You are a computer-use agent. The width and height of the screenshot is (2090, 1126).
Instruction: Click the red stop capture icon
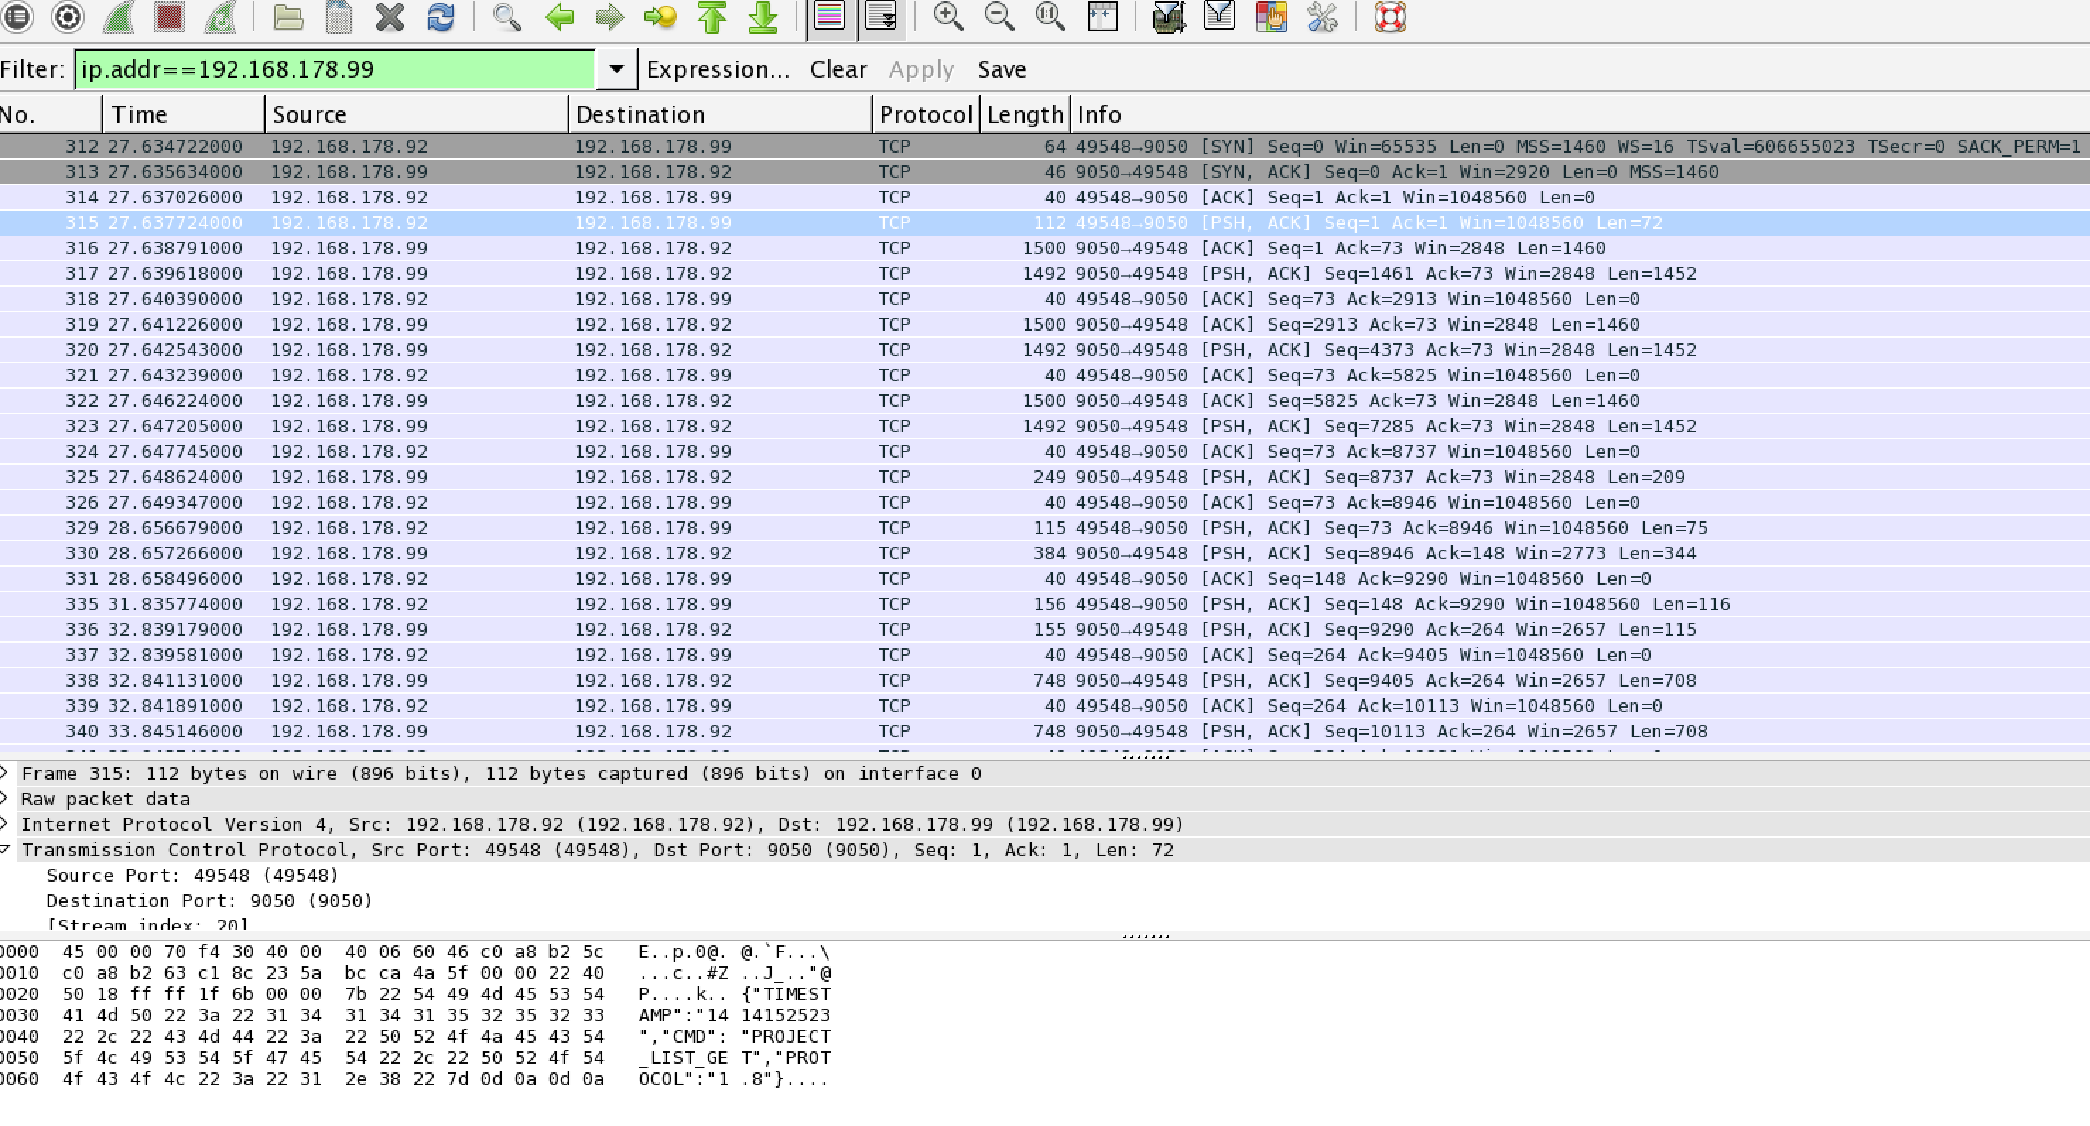coord(169,16)
